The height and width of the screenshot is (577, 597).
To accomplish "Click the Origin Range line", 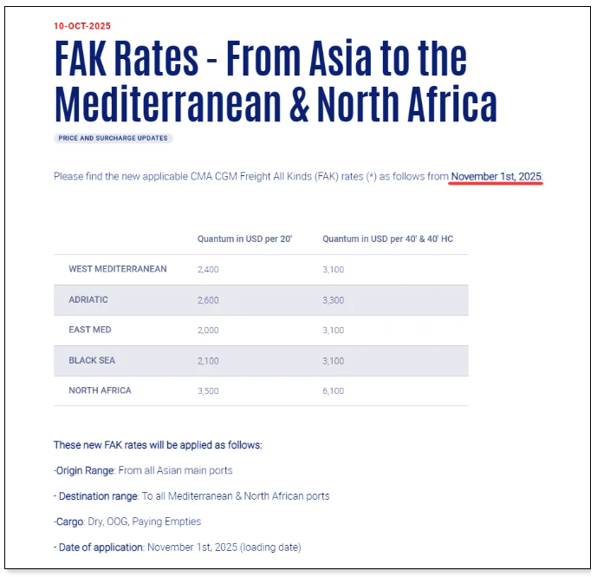I will click(x=143, y=470).
